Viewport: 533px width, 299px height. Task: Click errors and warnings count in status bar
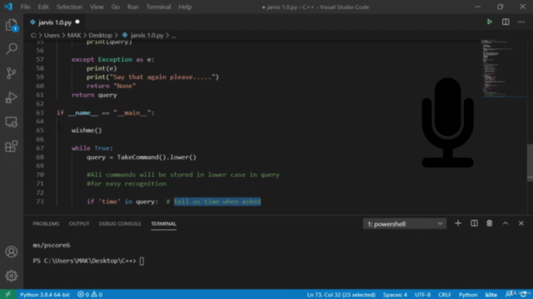click(x=90, y=295)
